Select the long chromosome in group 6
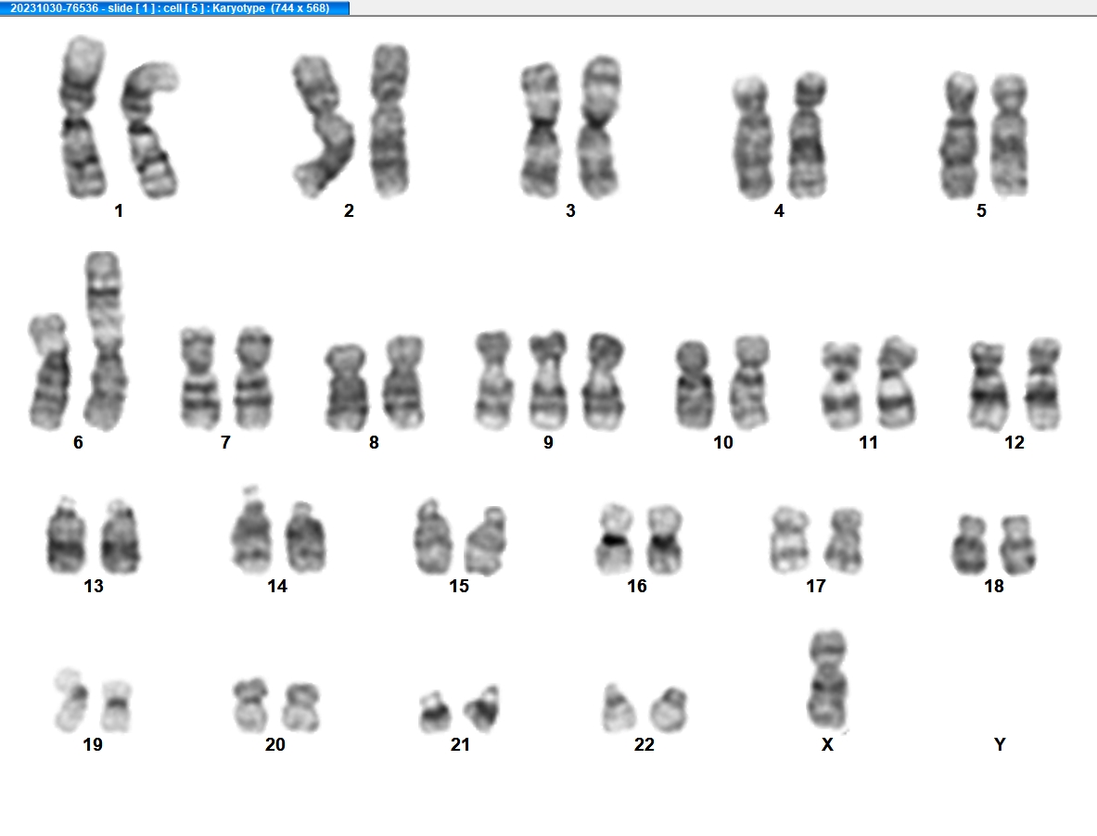Image resolution: width=1097 pixels, height=836 pixels. pos(105,340)
